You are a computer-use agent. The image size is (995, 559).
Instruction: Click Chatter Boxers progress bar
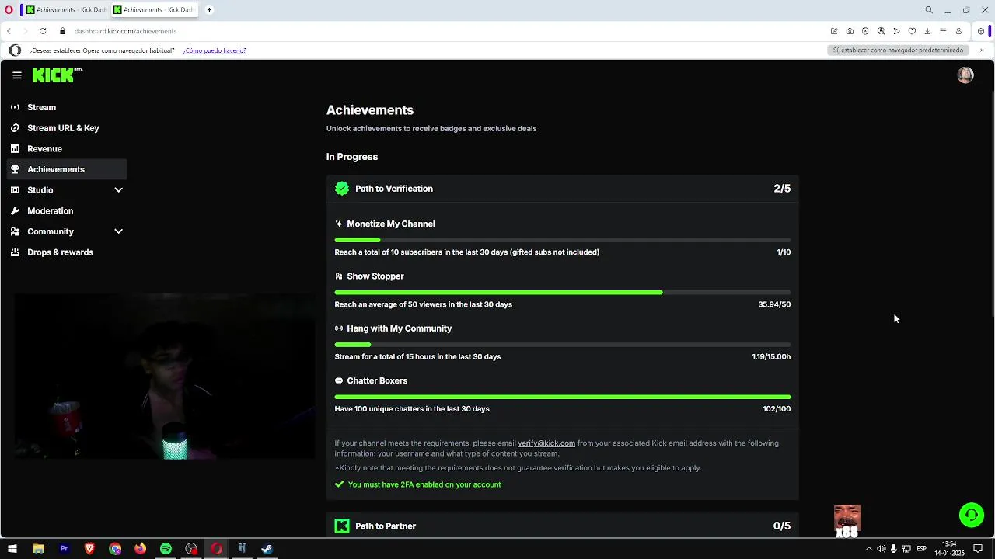coord(563,397)
